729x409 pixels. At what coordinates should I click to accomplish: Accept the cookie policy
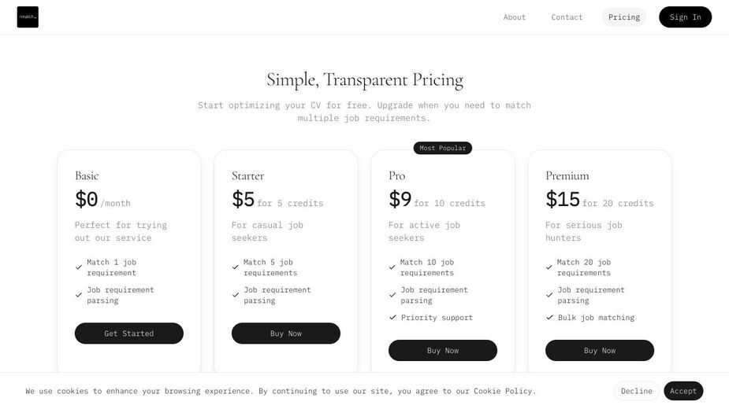click(x=683, y=391)
